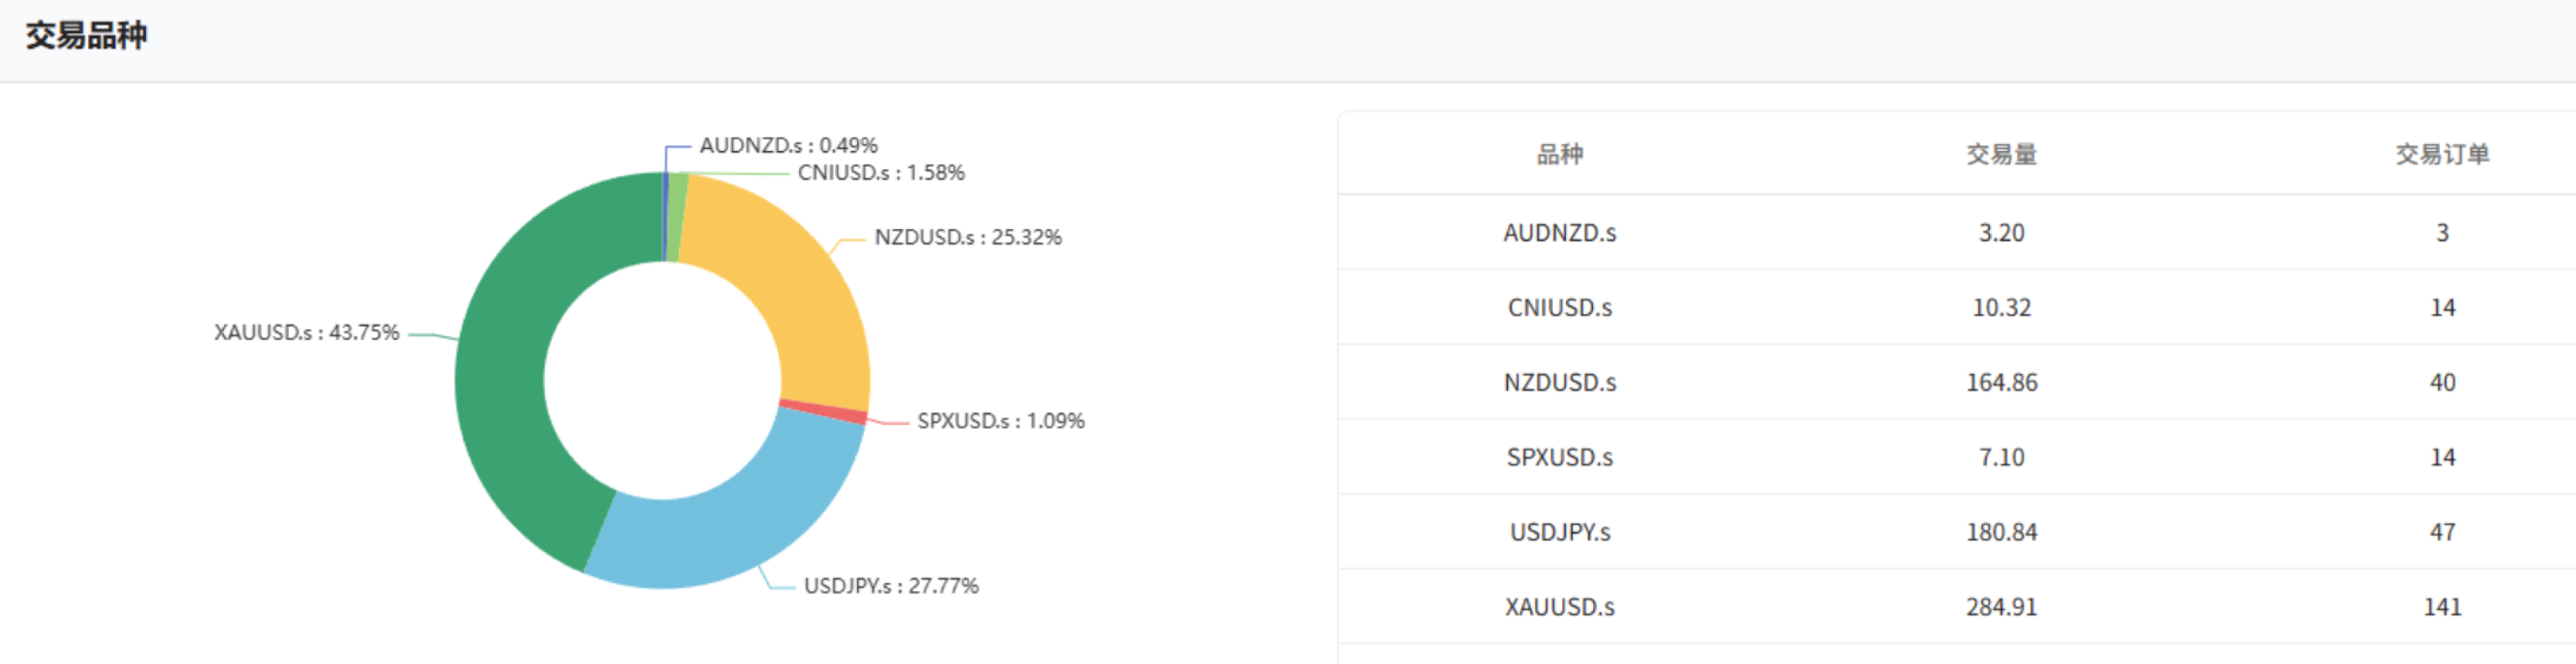Click the 品种 column header

(1559, 153)
